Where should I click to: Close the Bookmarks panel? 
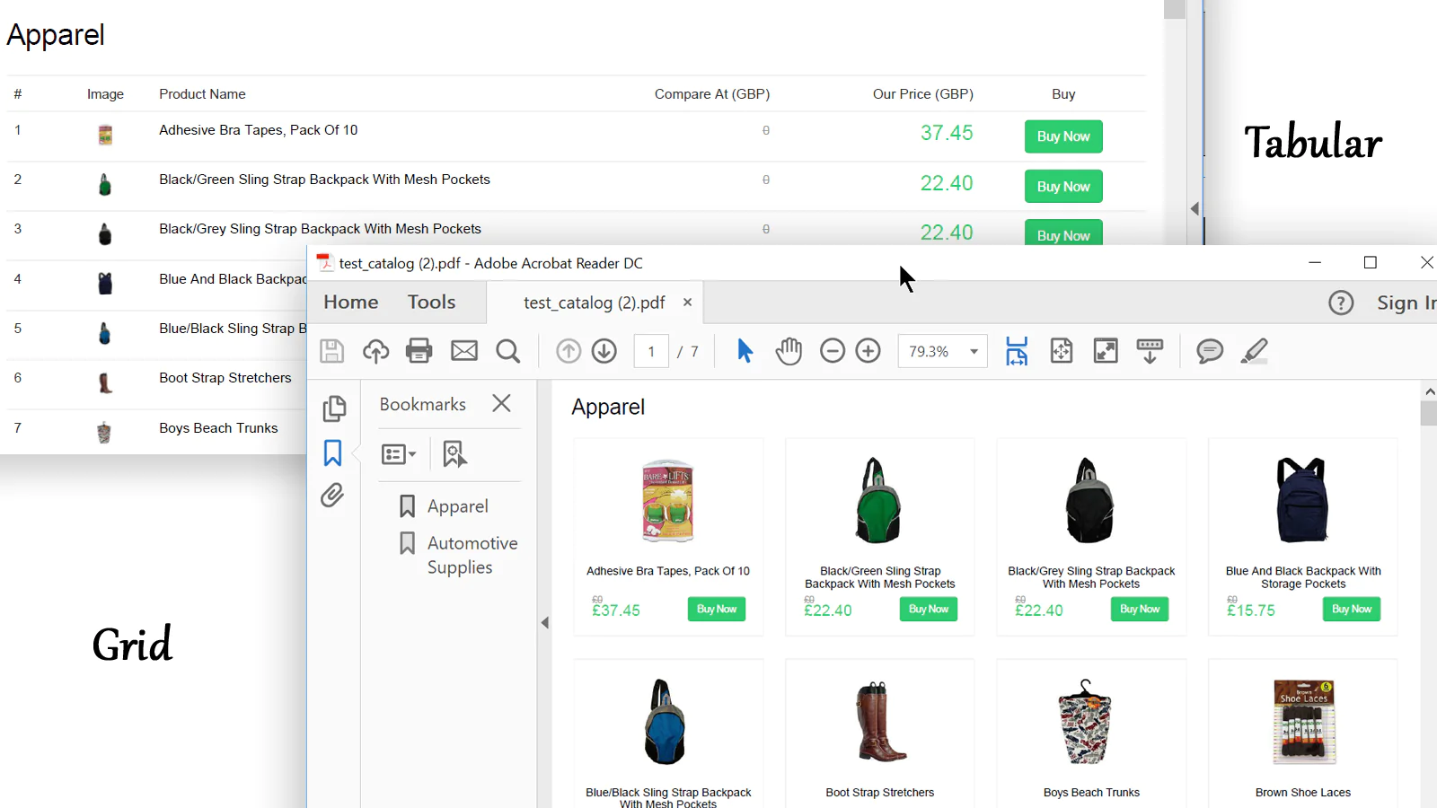point(501,404)
